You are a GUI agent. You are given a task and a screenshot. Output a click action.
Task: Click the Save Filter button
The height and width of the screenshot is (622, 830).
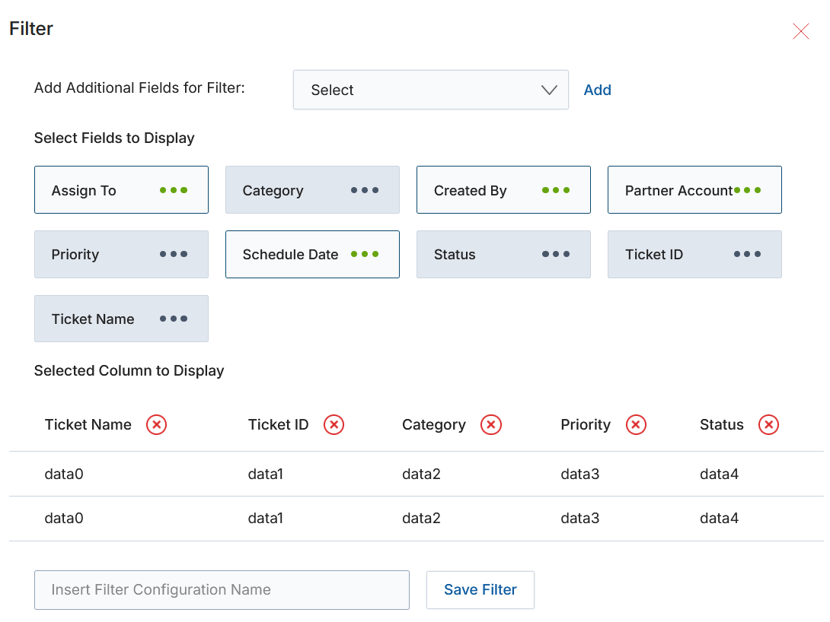[x=480, y=590]
